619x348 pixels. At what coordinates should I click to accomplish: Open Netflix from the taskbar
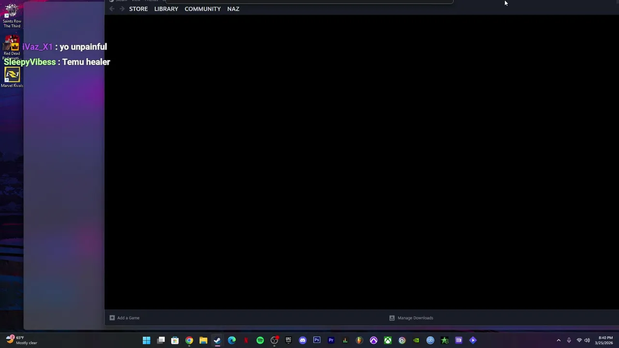coord(246,340)
